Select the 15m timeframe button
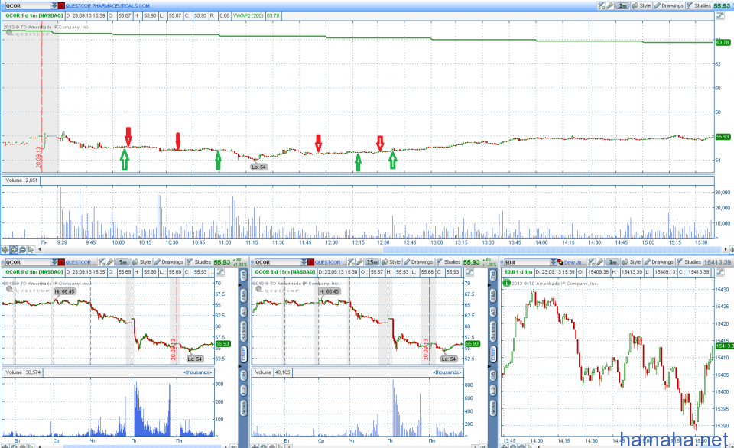Image resolution: width=734 pixels, height=448 pixels. click(372, 262)
